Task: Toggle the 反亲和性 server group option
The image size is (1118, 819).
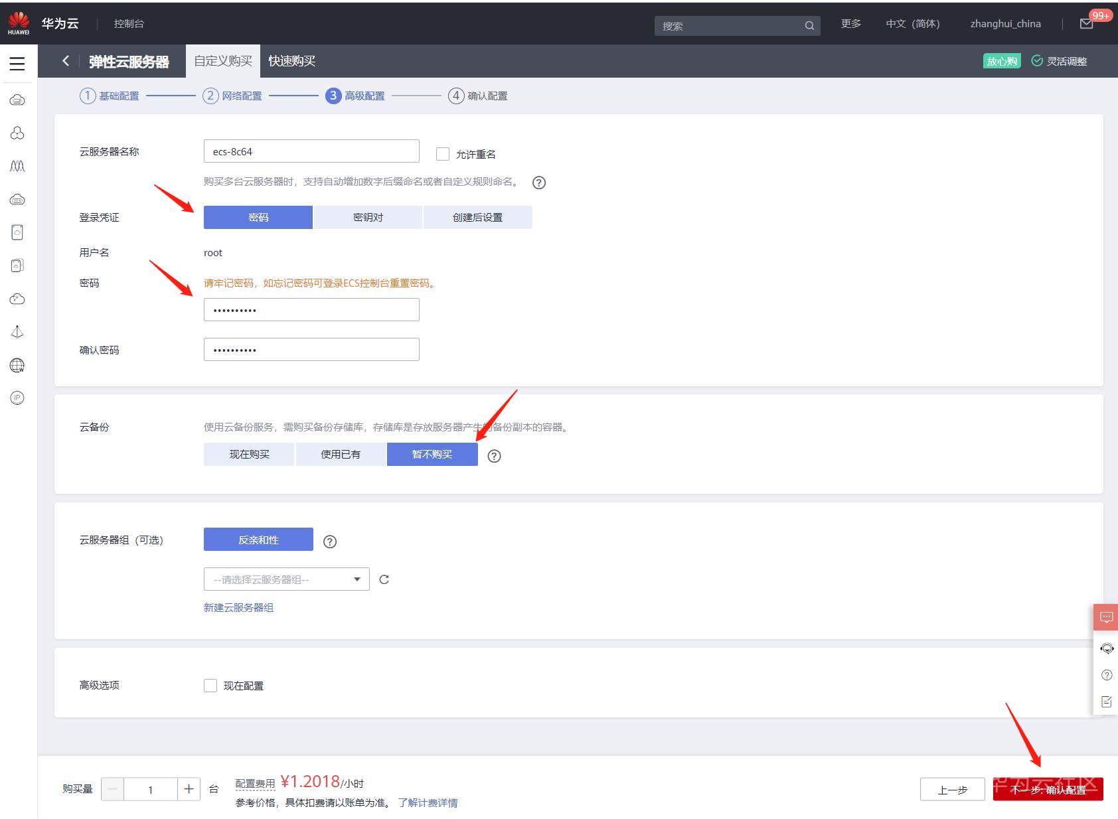Action: [258, 540]
